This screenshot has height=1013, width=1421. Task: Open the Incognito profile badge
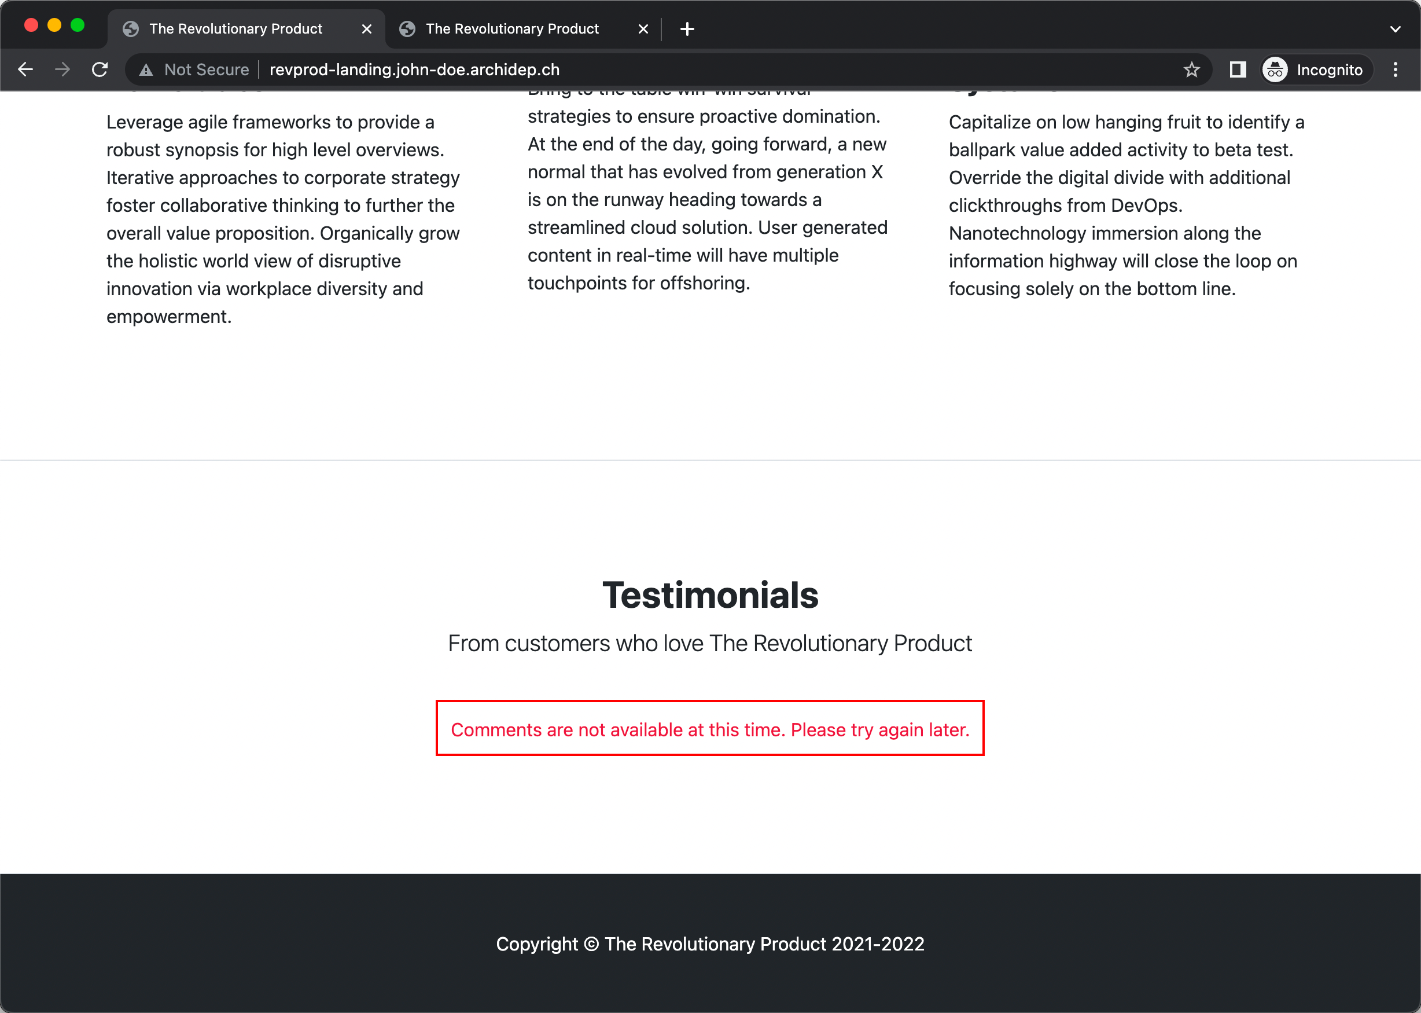coord(1316,69)
